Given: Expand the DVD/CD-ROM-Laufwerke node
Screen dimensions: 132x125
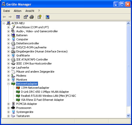Looking at the screenshot, I should [x=8, y=47].
